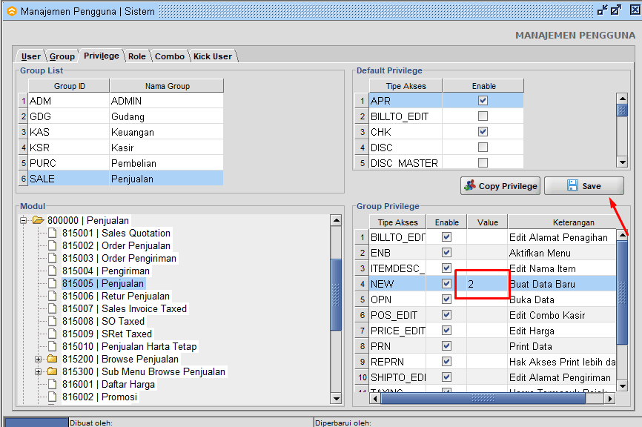Click the 816001 Daftar Harga document icon
This screenshot has height=427, width=642.
(52, 384)
